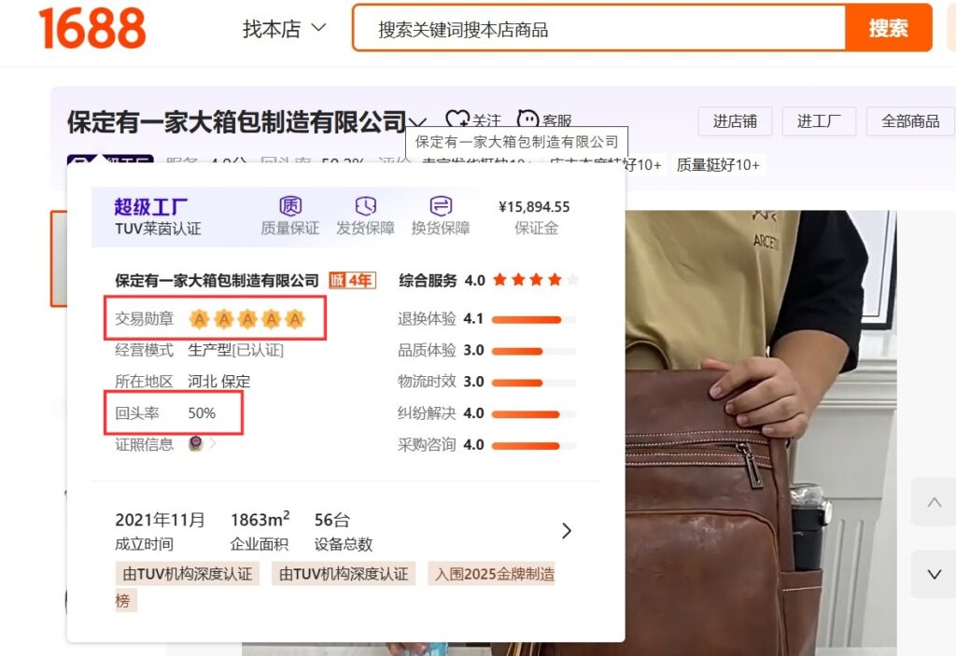Open 客服 customer service chat
956x656 pixels.
544,119
